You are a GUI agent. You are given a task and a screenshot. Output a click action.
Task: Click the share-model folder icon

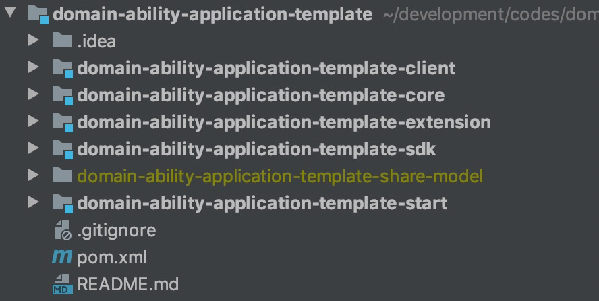click(62, 176)
